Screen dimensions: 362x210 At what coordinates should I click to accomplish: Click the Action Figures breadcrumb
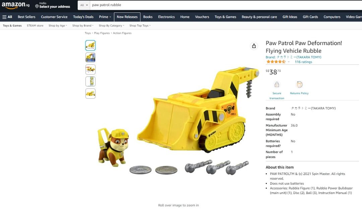tap(122, 33)
